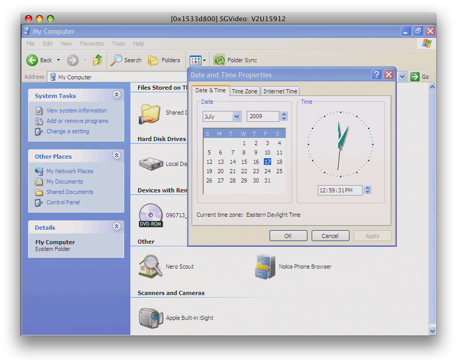Open the Nero Scout icon
The width and height of the screenshot is (457, 364).
coord(151,267)
